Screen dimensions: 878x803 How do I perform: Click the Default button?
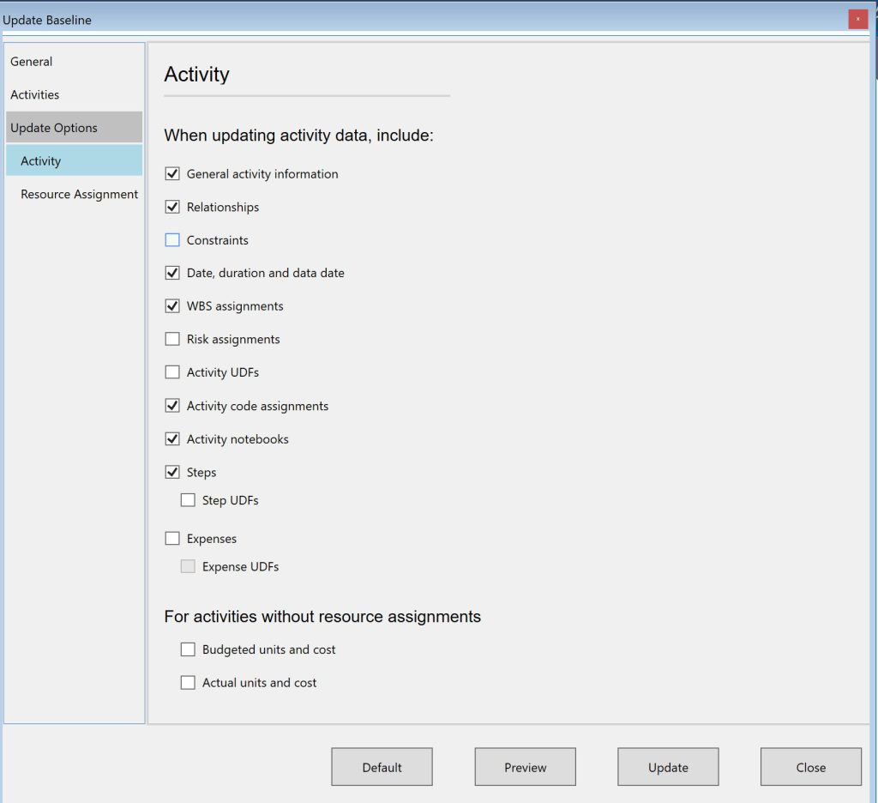[382, 767]
